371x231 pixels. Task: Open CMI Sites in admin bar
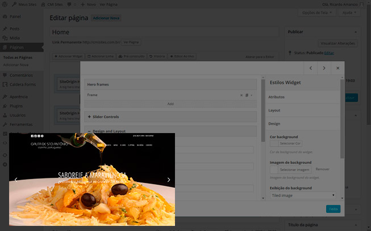[x=52, y=4]
